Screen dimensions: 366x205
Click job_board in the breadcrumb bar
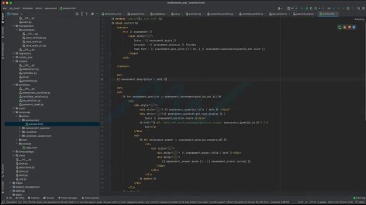[x=14, y=9]
